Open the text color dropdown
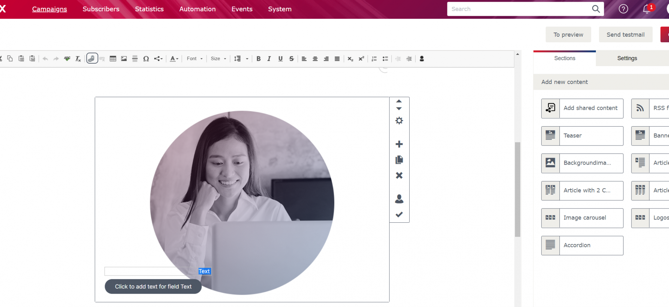Screen dimensions: 669x307 [174, 59]
